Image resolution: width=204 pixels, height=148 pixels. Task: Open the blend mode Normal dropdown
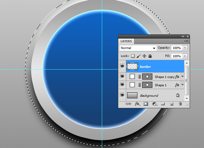138,48
